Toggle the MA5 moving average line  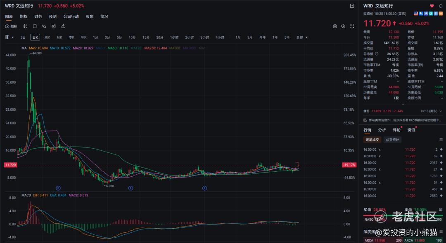point(38,48)
